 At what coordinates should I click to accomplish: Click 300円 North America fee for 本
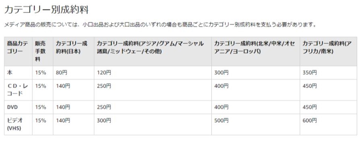221,73
